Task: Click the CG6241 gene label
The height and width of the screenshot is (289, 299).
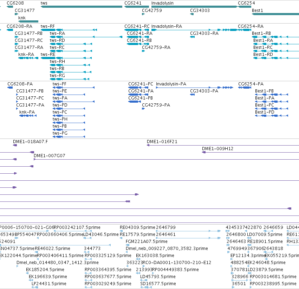Action: [x=133, y=3]
